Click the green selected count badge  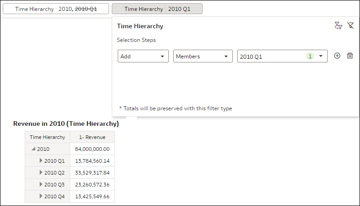coord(310,56)
